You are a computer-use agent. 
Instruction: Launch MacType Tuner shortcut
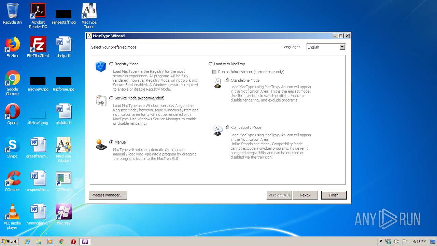click(x=89, y=16)
